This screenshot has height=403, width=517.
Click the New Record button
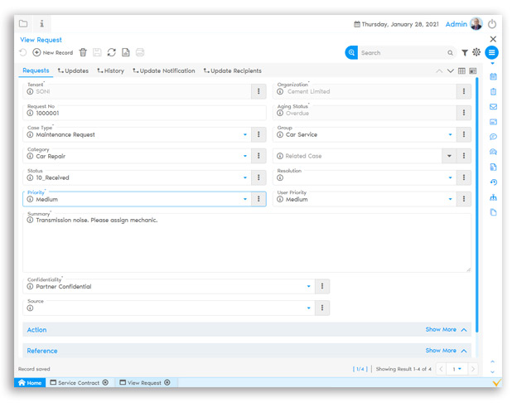tap(52, 52)
